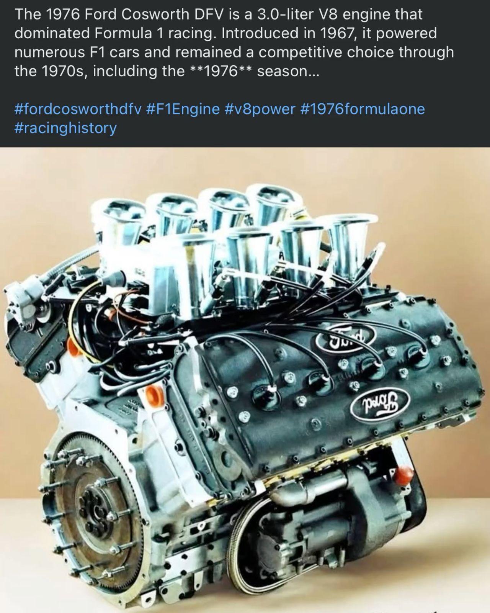490x613 pixels.
Task: Click the "**1976**" text in caption
Action: click(221, 71)
